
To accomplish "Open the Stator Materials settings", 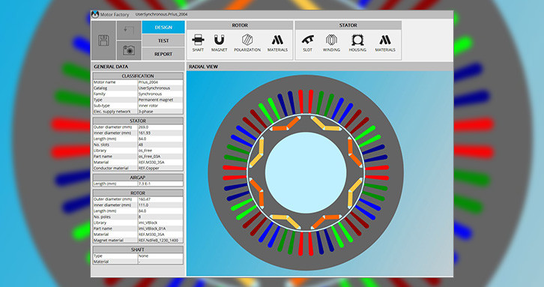I will pos(385,43).
